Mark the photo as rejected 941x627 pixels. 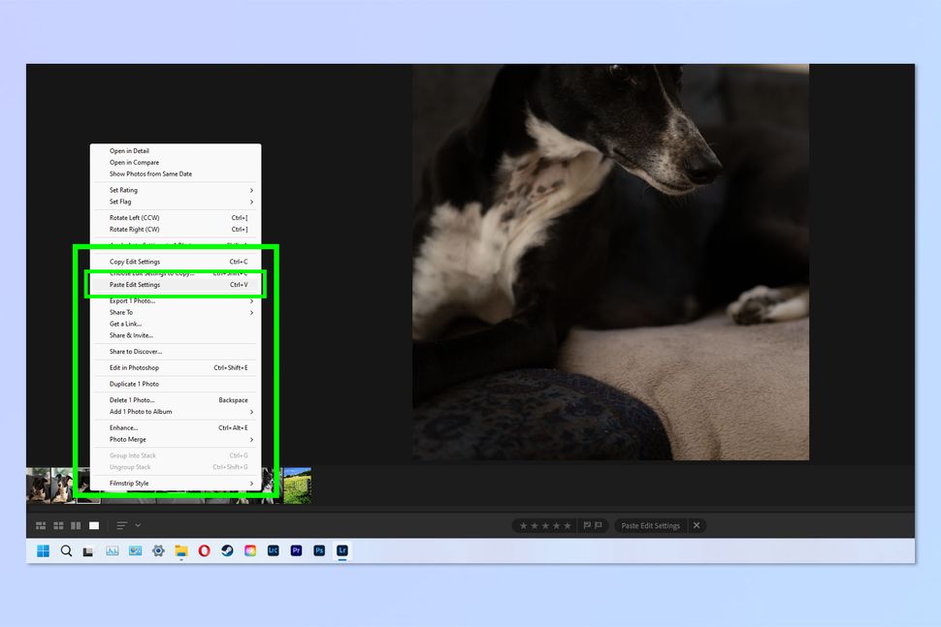click(598, 525)
